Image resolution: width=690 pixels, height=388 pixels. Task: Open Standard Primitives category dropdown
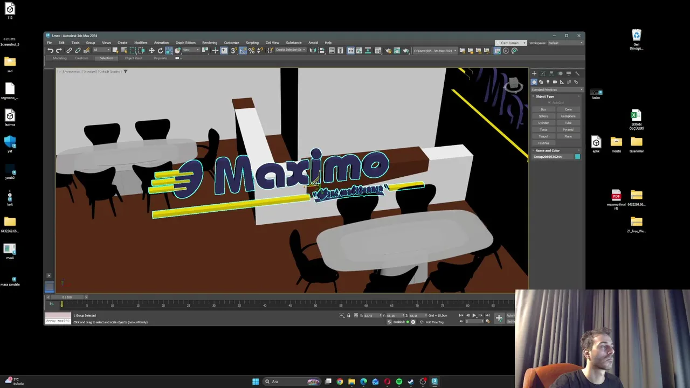tap(556, 89)
